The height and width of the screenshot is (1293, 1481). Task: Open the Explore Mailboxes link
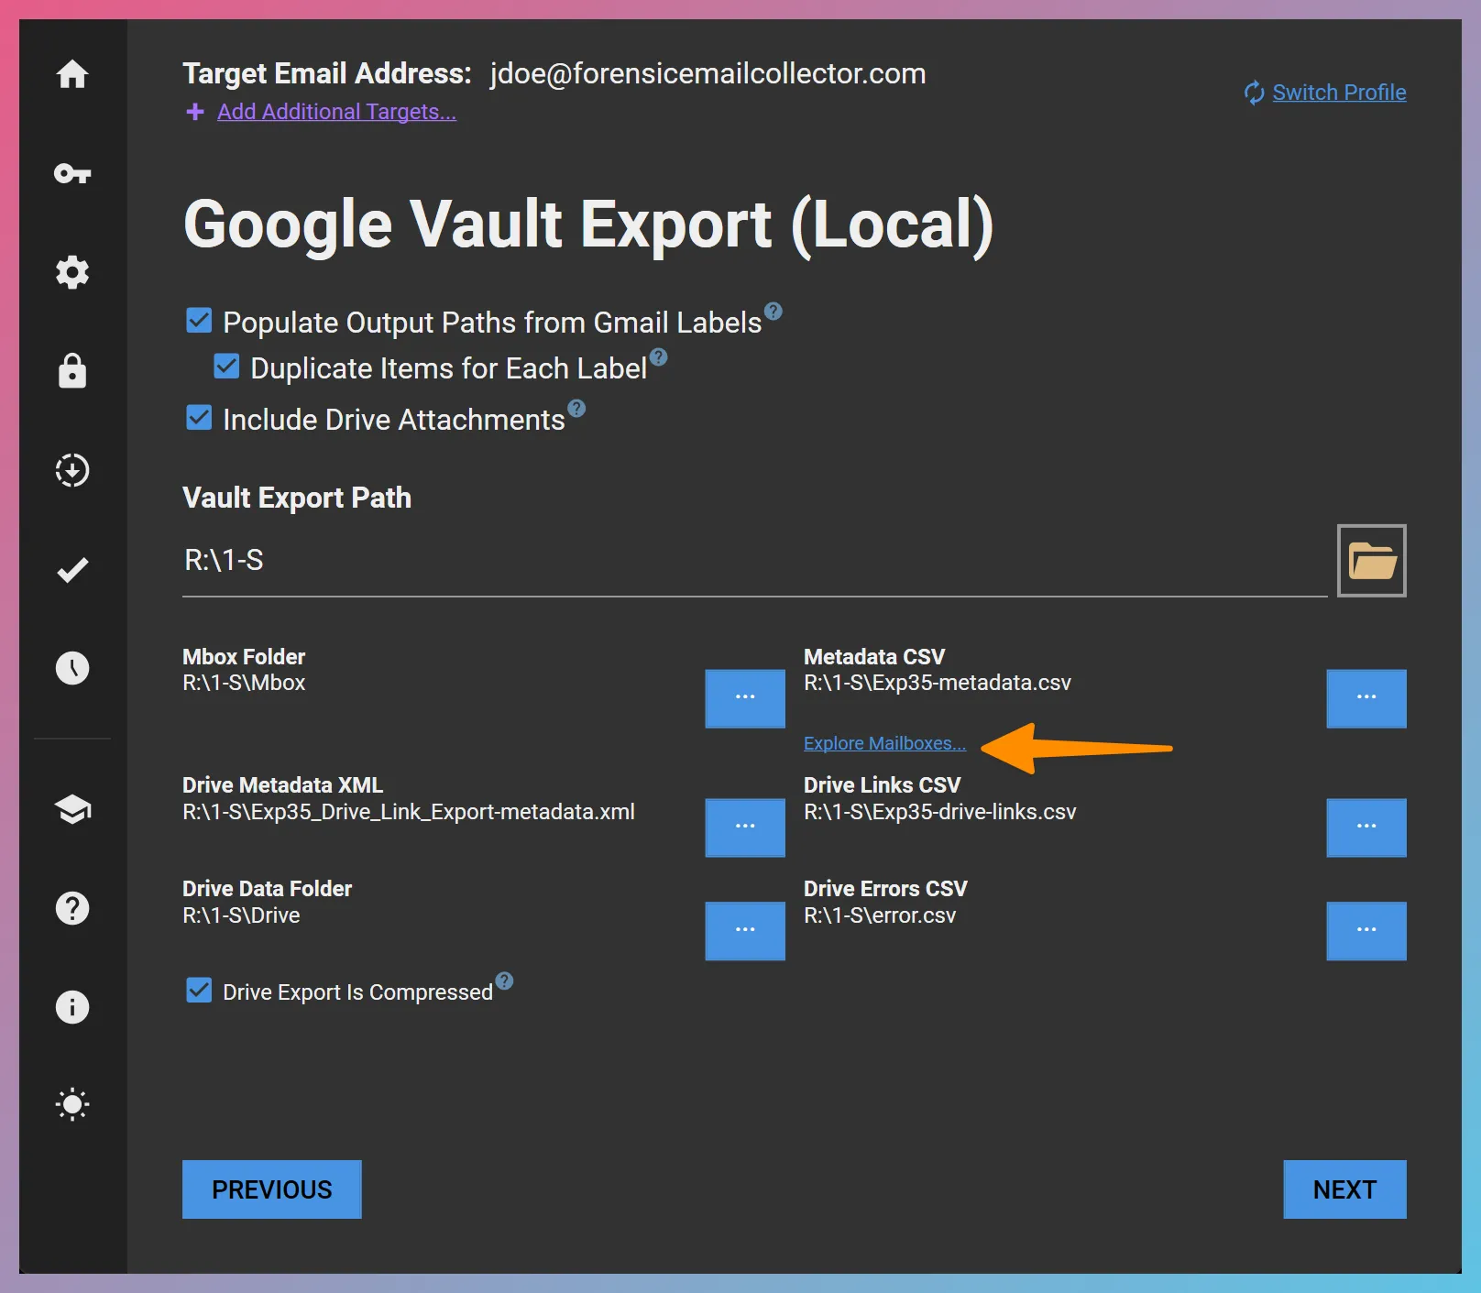tap(883, 743)
